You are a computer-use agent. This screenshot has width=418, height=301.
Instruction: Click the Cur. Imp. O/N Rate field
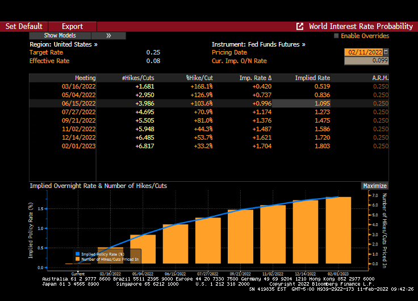coord(366,61)
